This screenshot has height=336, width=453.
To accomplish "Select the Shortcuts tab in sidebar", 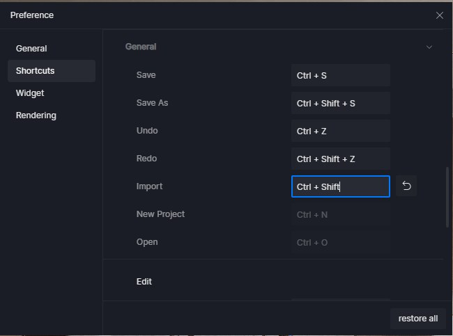I will (52, 71).
